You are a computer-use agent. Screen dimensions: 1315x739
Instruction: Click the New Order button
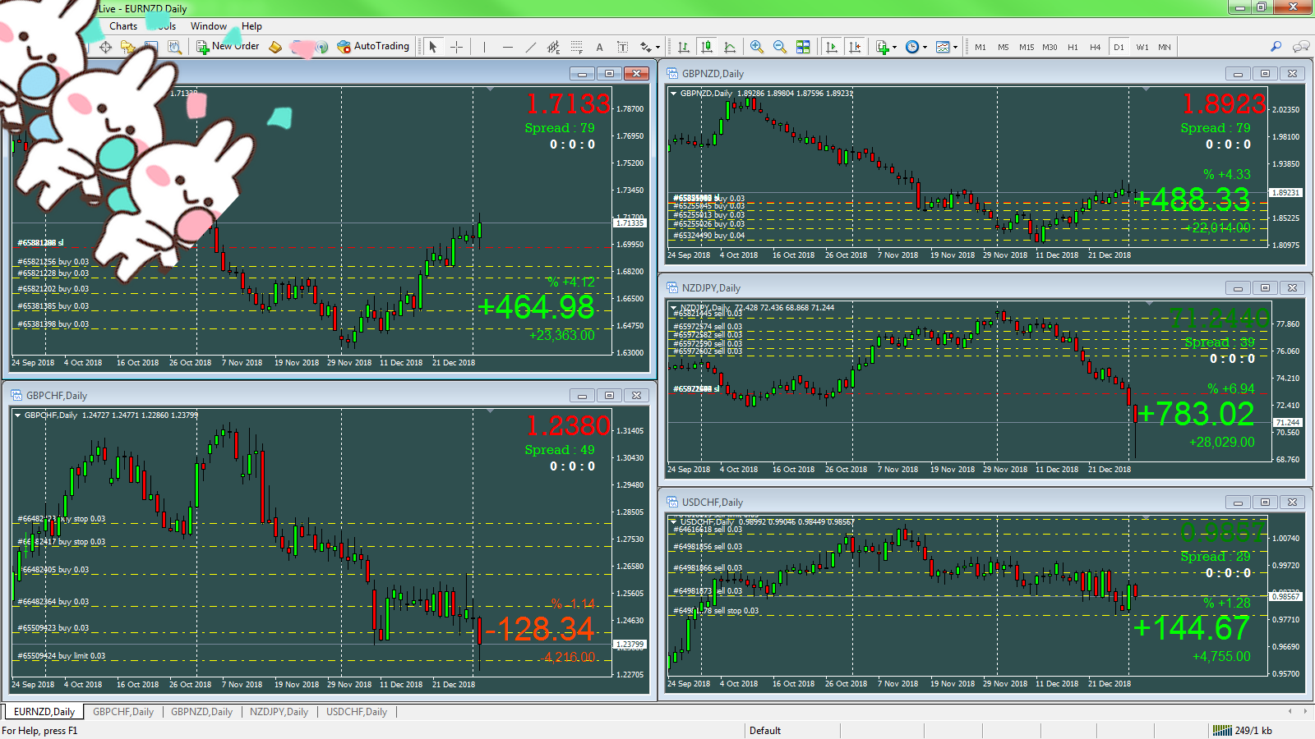[x=228, y=47]
